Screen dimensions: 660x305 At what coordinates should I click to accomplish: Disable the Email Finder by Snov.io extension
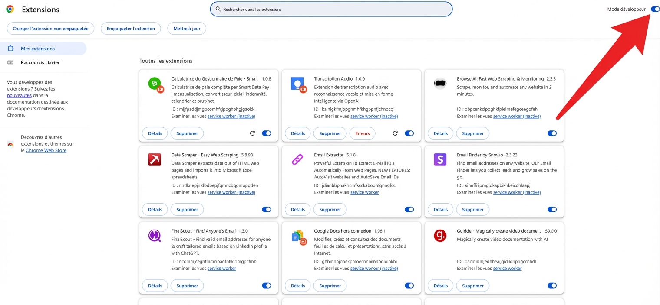tap(552, 209)
